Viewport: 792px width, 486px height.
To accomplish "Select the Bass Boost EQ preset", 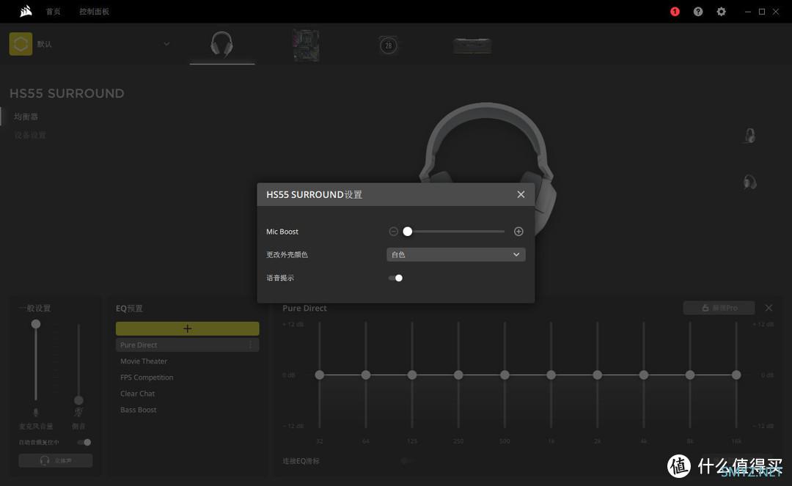I will 139,410.
